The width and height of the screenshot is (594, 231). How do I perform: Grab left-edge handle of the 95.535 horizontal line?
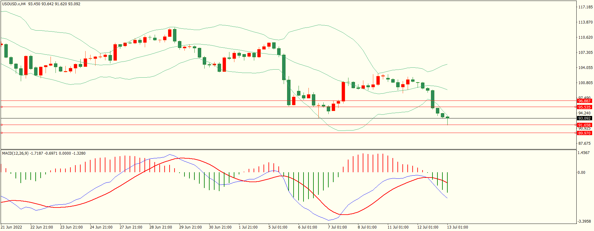(x=2, y=107)
